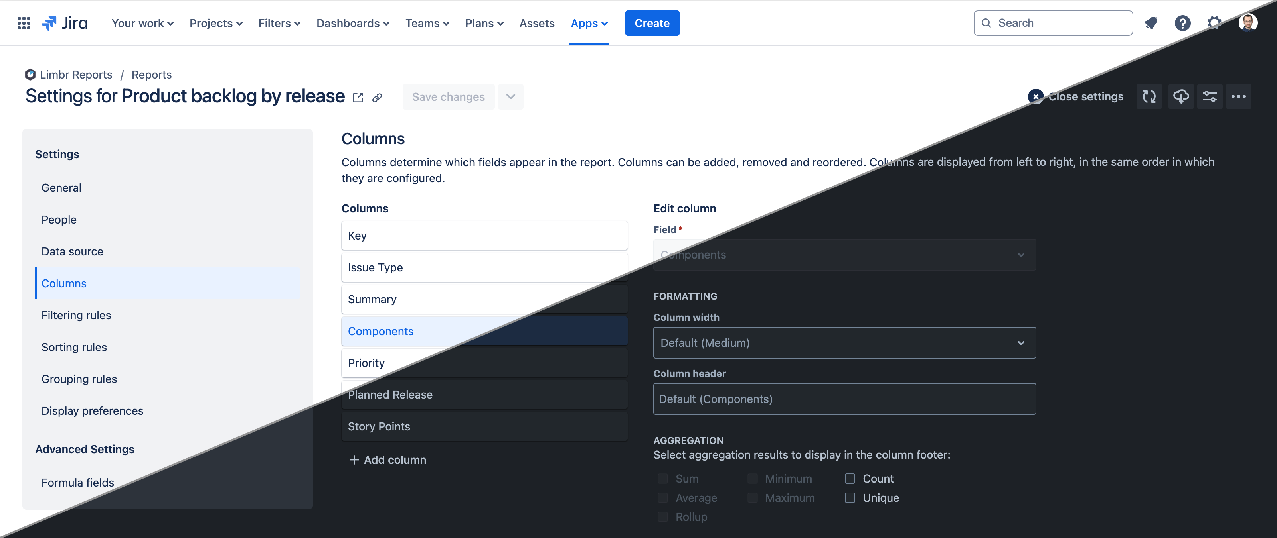The image size is (1277, 538).
Task: Click the Column header input field
Action: [x=844, y=399]
